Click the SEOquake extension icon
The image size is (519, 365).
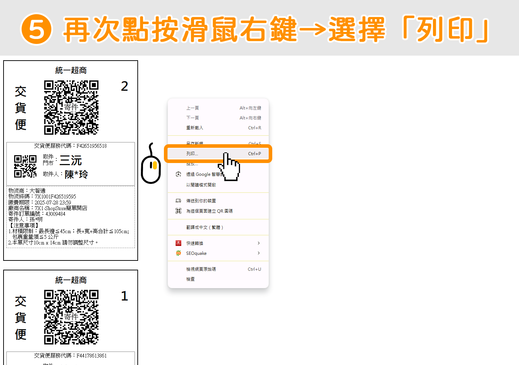click(x=178, y=253)
